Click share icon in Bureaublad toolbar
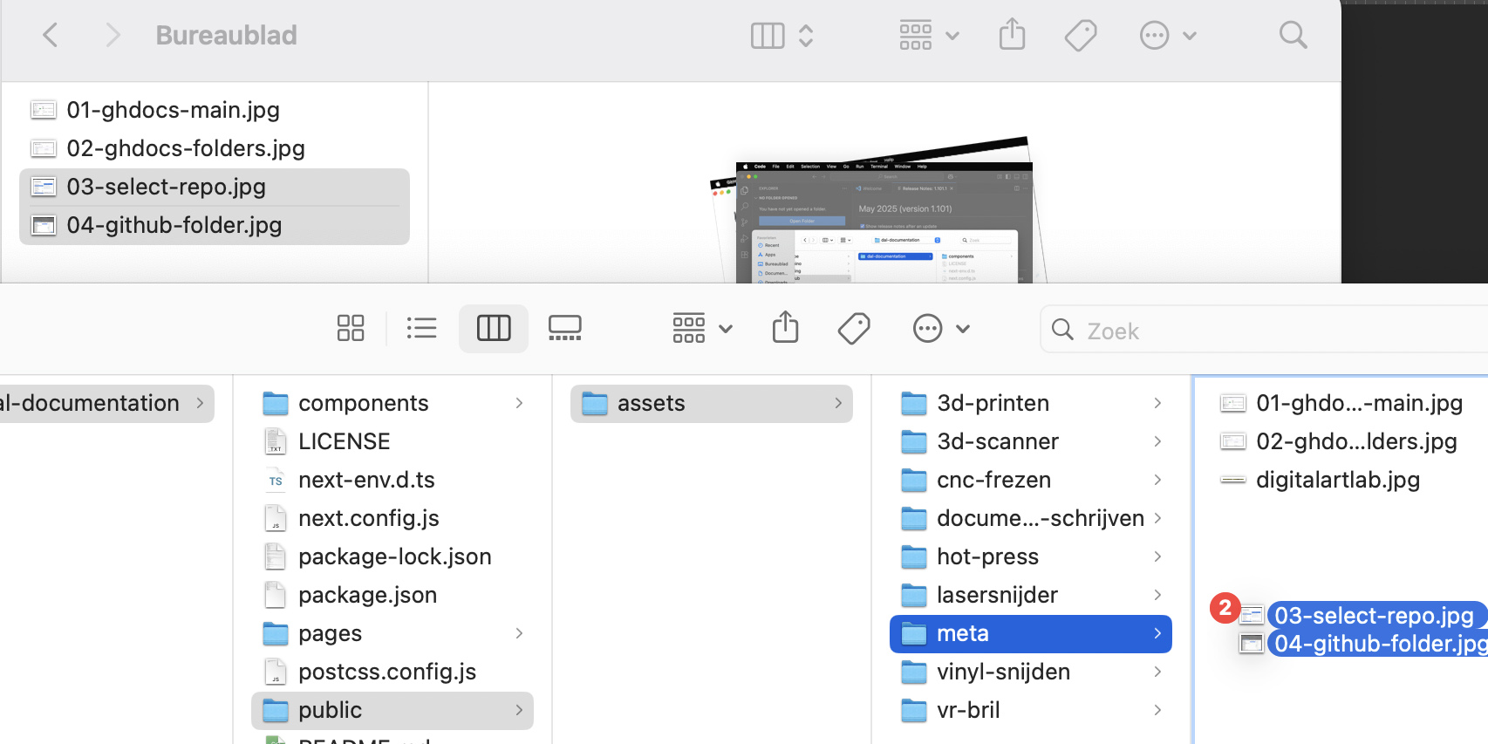The height and width of the screenshot is (744, 1488). pos(1012,36)
